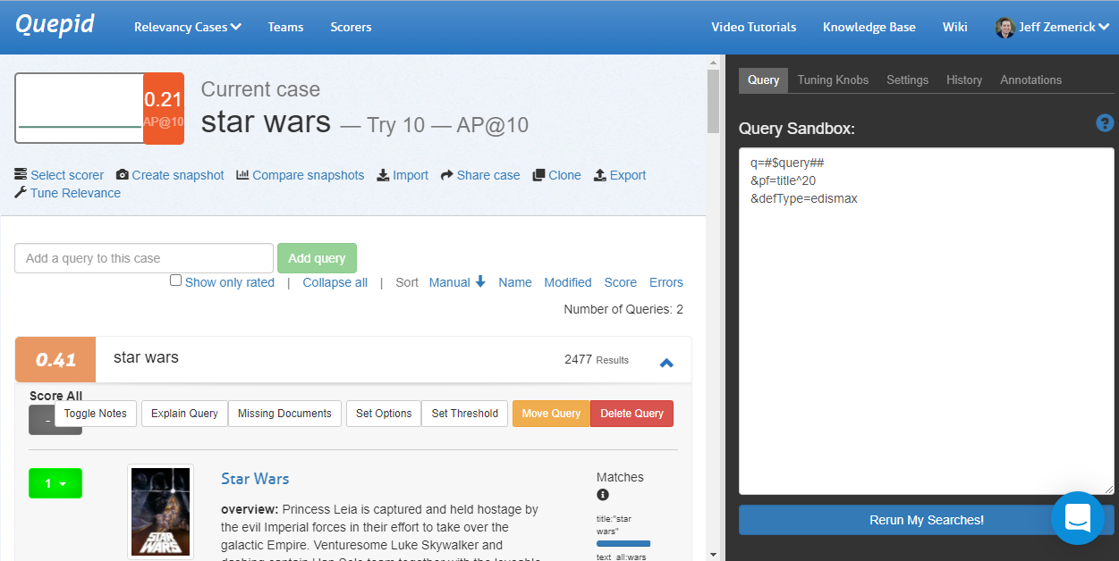Viewport: 1119px width, 561px height.
Task: Click Rerun My Searches button
Action: 927,520
